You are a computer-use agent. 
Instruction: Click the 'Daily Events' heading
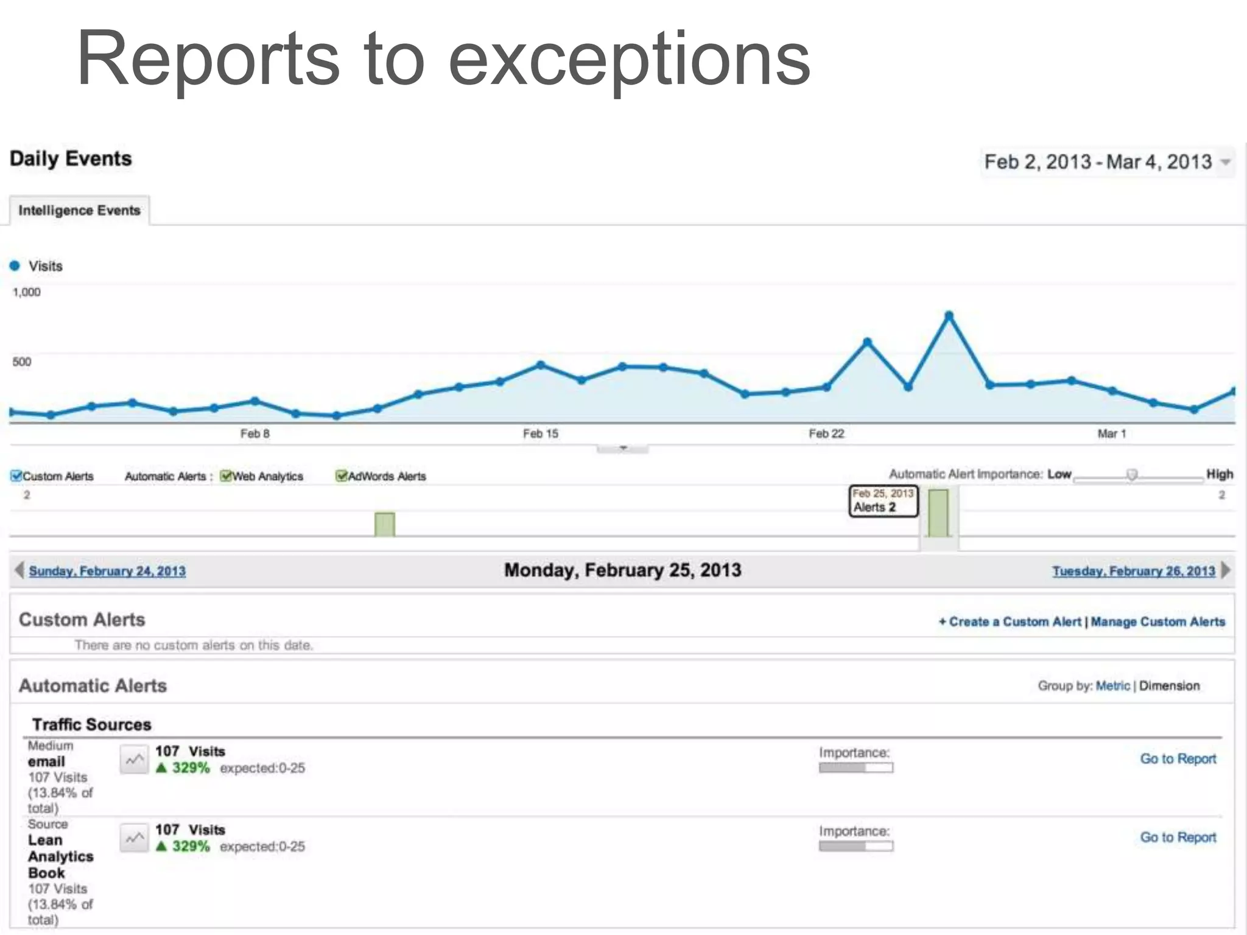click(71, 159)
